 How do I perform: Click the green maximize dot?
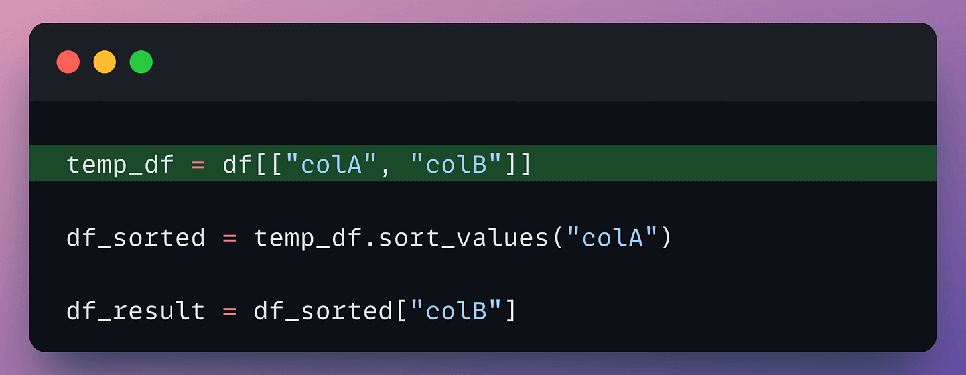tap(141, 62)
